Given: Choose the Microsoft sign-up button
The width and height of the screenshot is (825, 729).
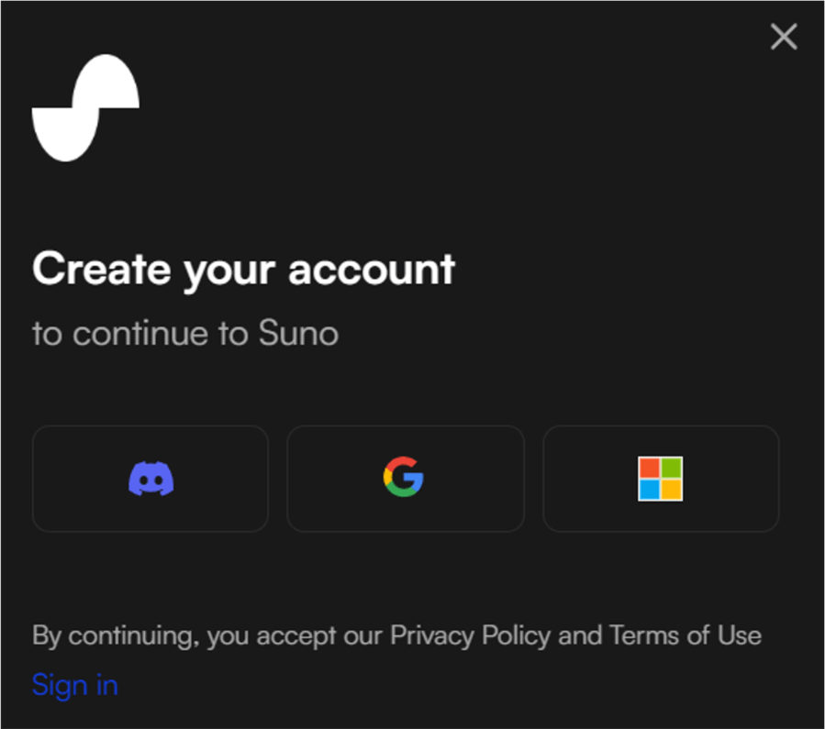Looking at the screenshot, I should [661, 479].
